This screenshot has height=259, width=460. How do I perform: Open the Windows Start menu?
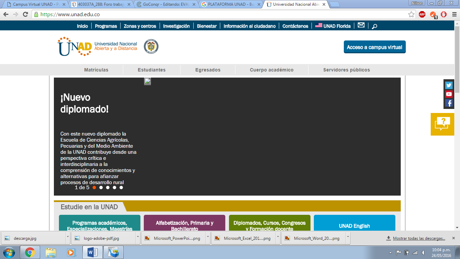click(8, 252)
